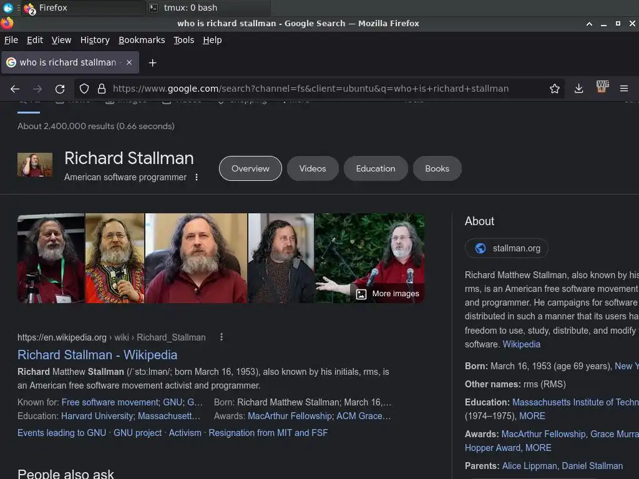Screen dimensions: 639x479
Task: Visit stallman.org from the About panel
Action: (x=507, y=248)
